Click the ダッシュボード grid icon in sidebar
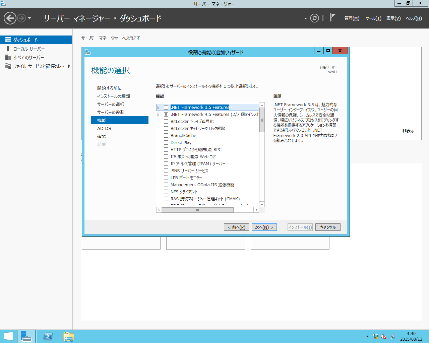Image resolution: width=429 pixels, height=343 pixels. [8, 40]
